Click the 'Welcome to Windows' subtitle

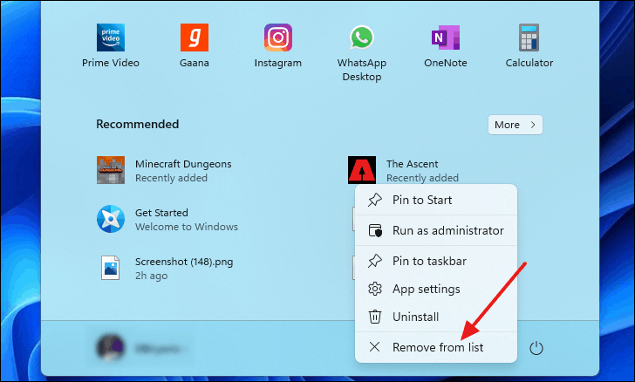[x=187, y=227]
